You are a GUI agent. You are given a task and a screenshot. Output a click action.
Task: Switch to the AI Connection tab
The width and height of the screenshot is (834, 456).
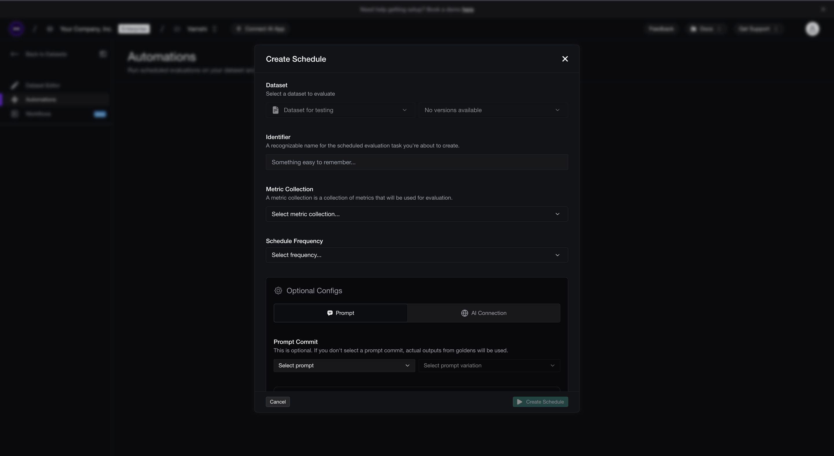(484, 313)
